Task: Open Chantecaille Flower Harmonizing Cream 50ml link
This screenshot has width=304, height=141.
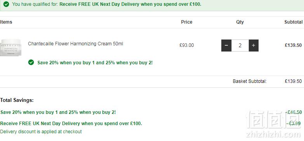Action: pyautogui.click(x=75, y=44)
